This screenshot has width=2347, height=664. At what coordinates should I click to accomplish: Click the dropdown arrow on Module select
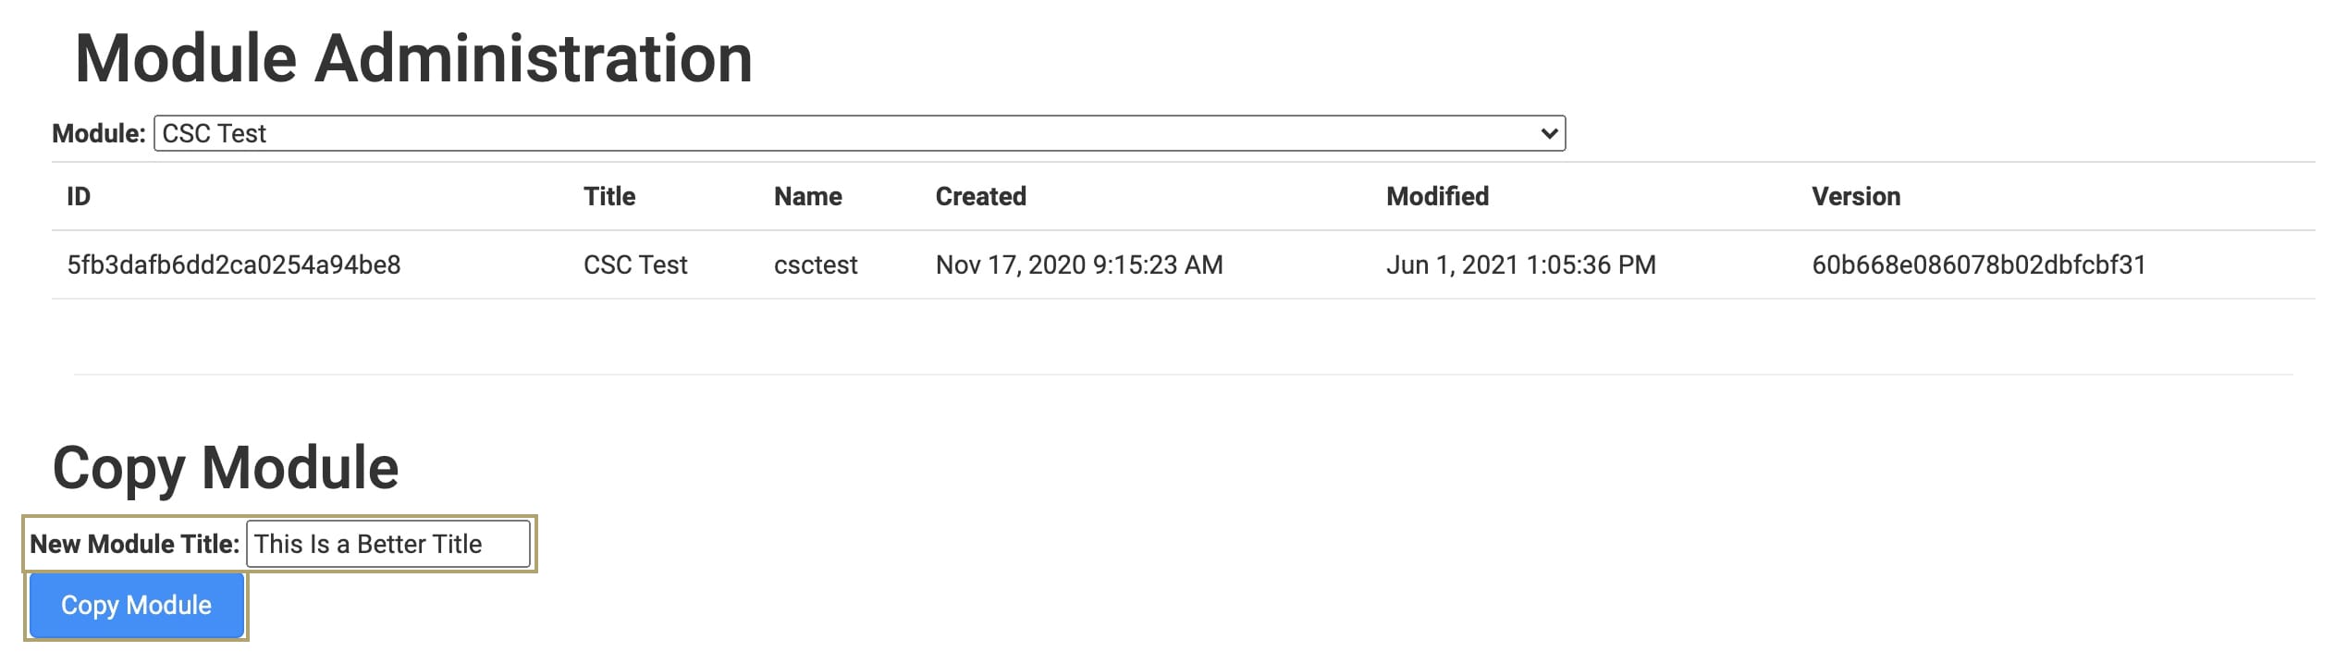coord(1549,133)
